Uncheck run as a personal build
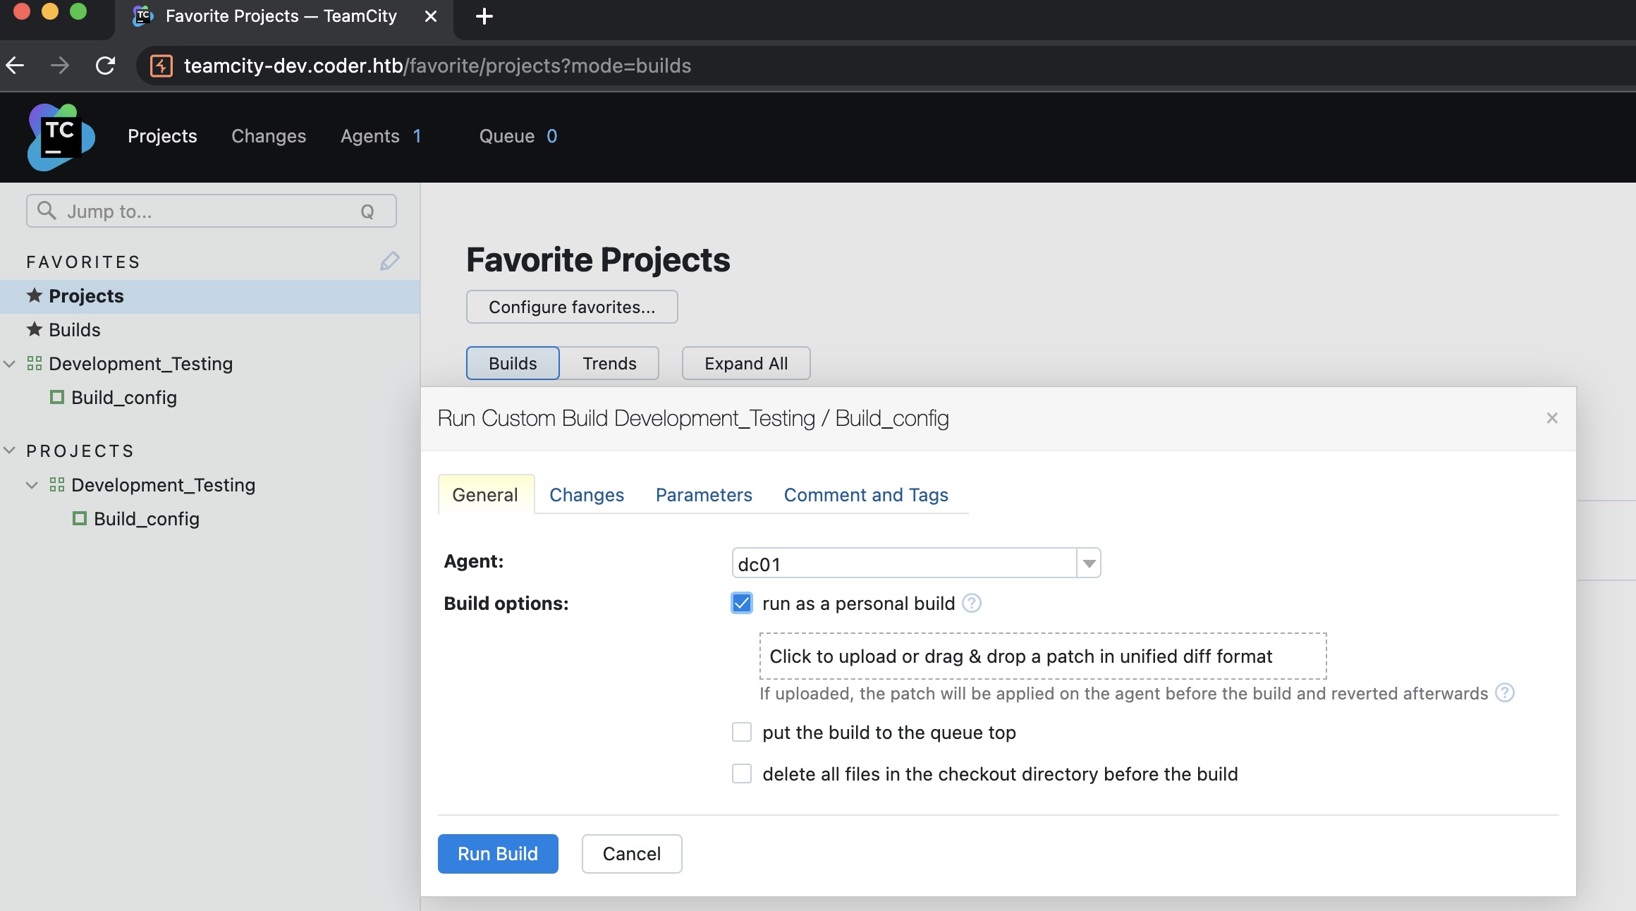1636x911 pixels. pyautogui.click(x=741, y=604)
